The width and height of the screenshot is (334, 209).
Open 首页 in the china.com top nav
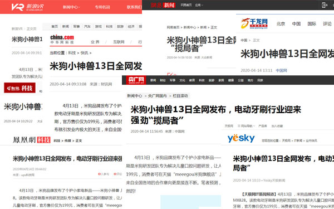pos(55,26)
